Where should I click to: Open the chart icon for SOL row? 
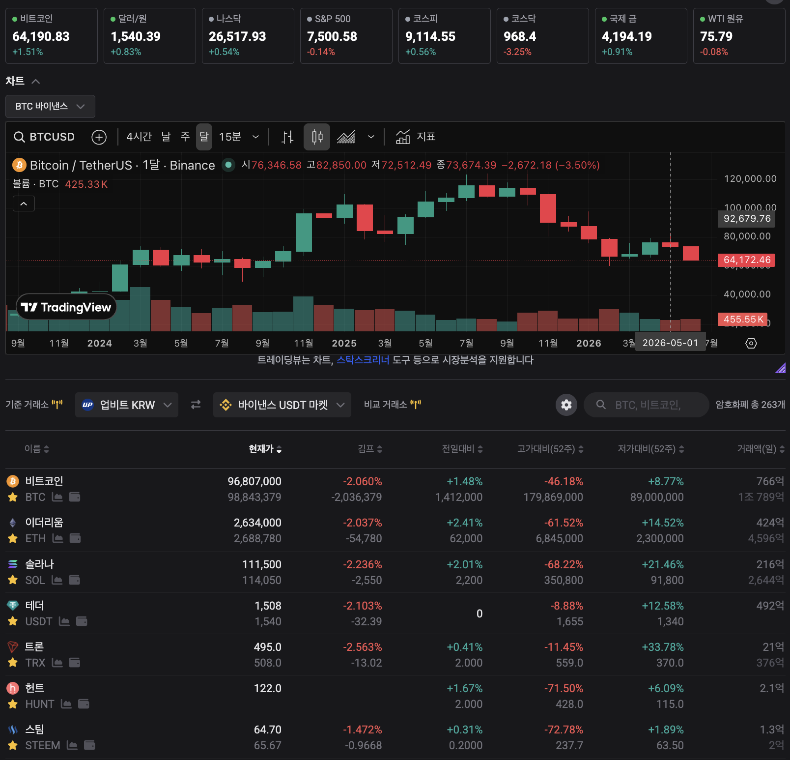click(57, 580)
